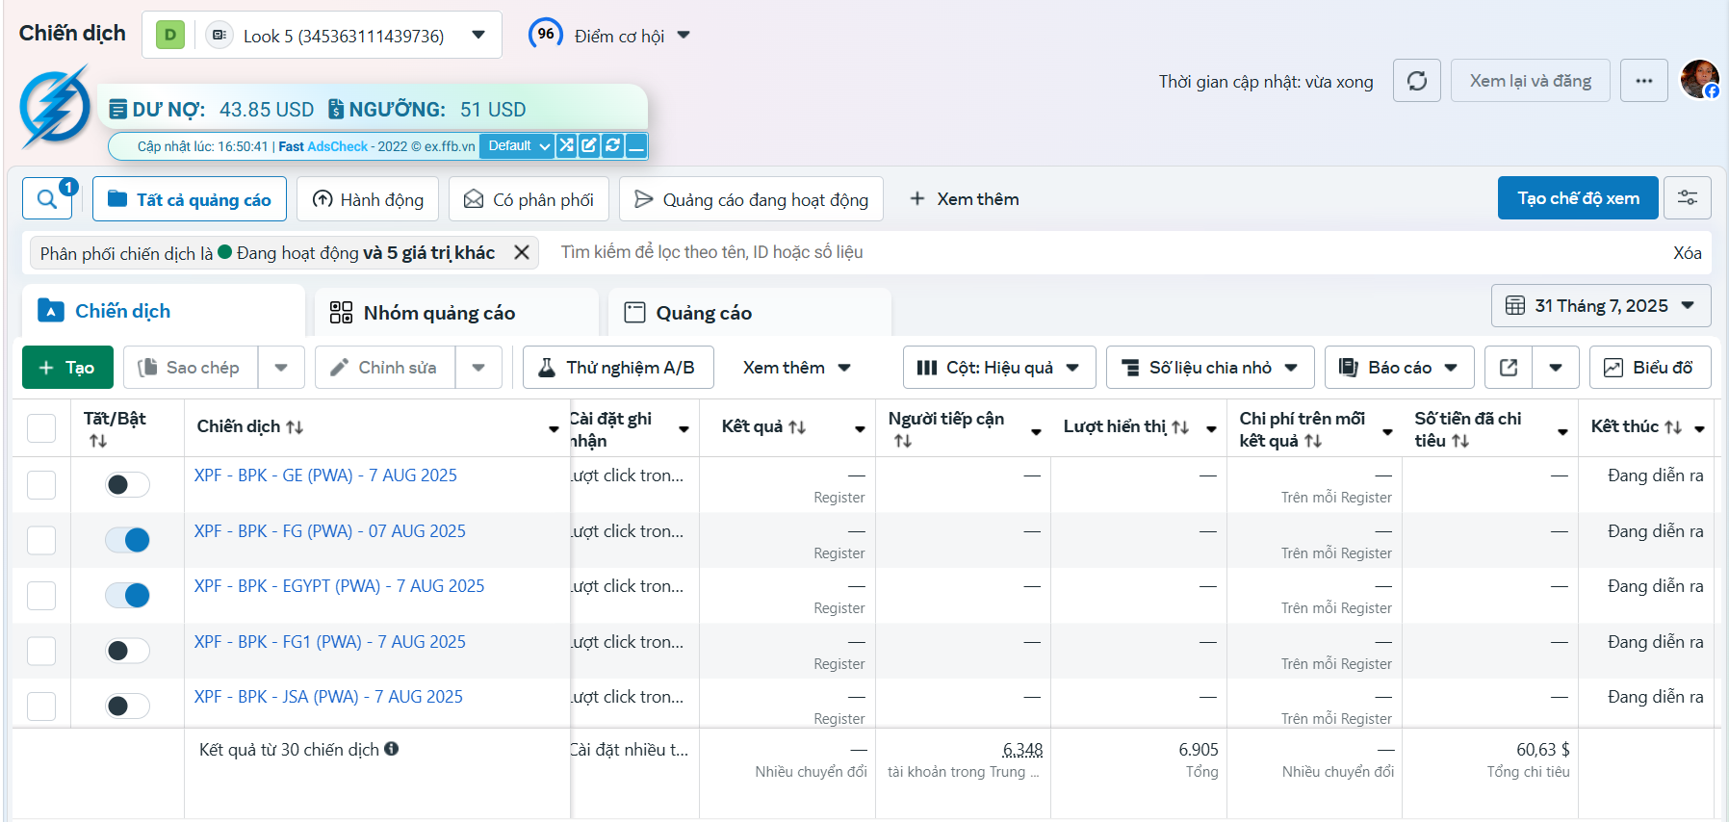Viewport: 1729px width, 822px height.
Task: Open the three-dots more options menu
Action: coord(1644,81)
